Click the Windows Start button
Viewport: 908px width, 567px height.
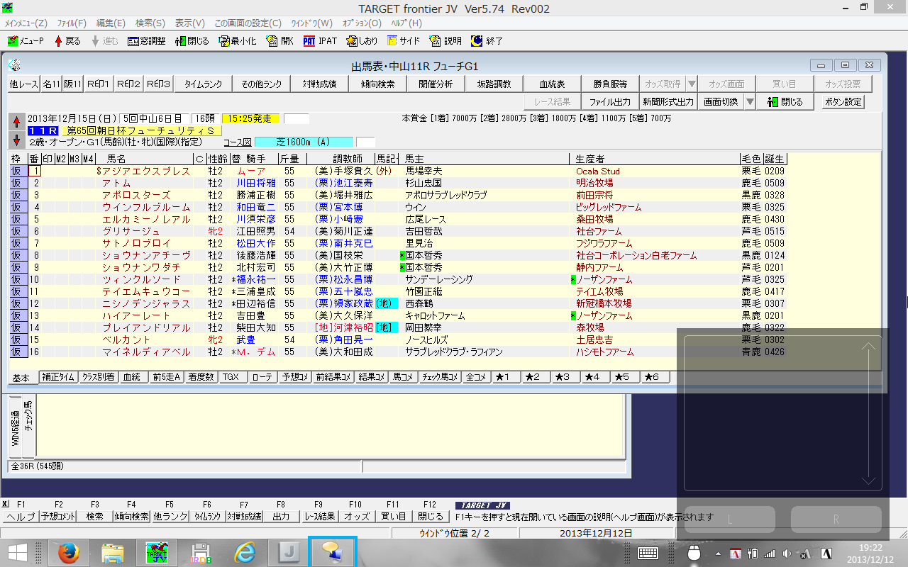[x=18, y=553]
